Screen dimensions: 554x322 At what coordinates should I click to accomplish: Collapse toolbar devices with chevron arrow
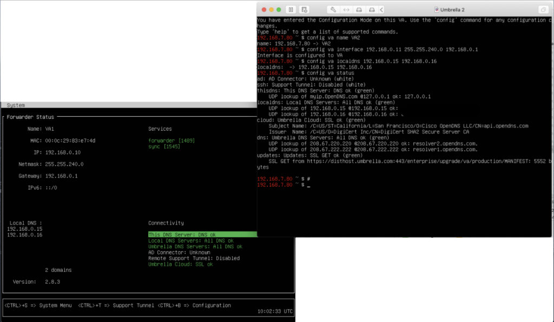pos(381,10)
